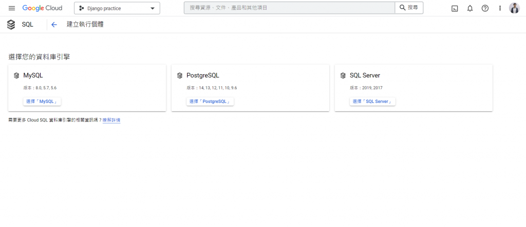Click the SQL product label
Image resolution: width=526 pixels, height=227 pixels.
[28, 25]
